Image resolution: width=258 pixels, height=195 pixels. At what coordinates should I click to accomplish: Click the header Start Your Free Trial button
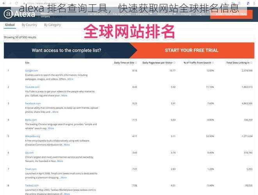point(231,14)
